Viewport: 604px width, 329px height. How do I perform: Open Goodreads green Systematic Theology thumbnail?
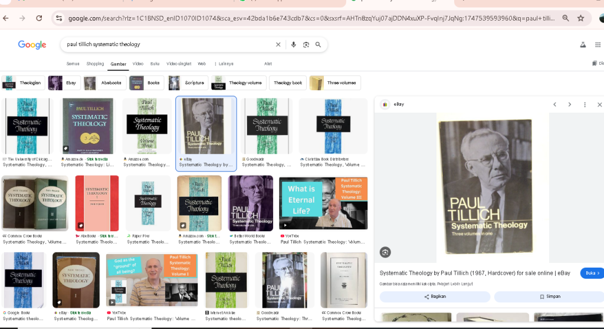click(x=267, y=126)
